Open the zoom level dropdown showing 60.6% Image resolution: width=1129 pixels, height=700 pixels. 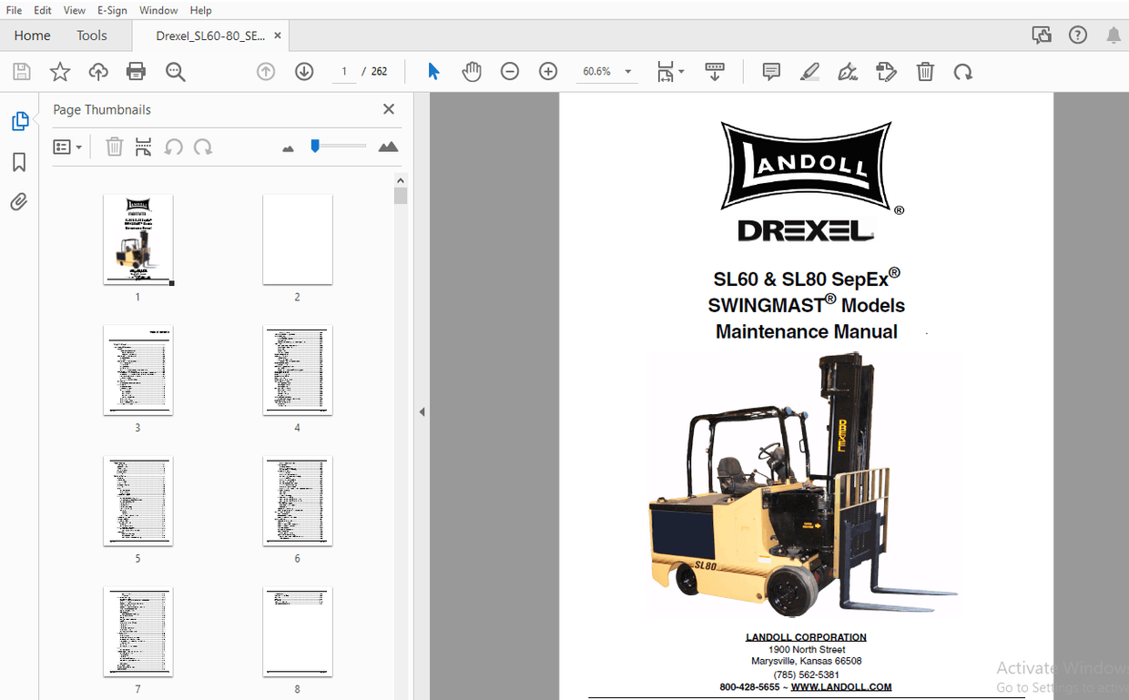tap(626, 71)
